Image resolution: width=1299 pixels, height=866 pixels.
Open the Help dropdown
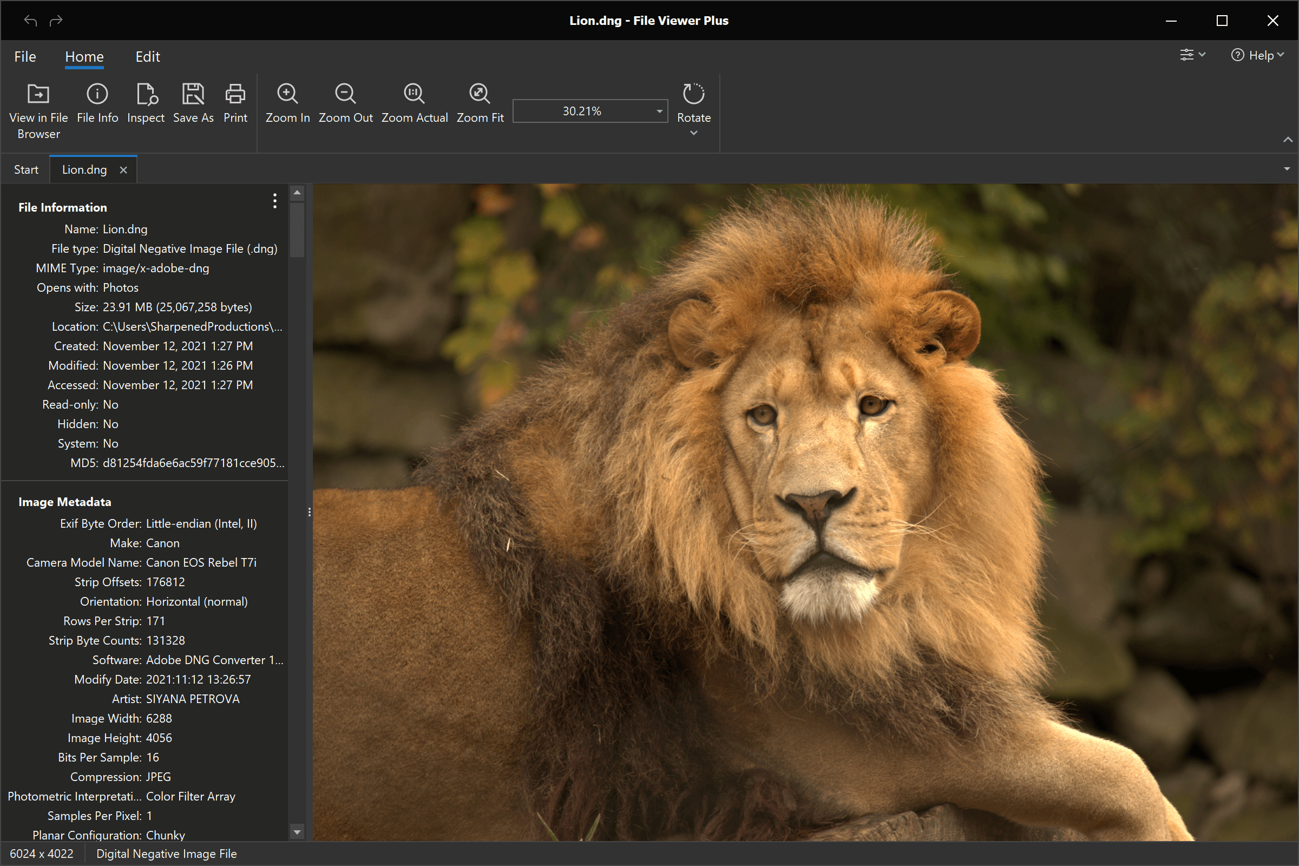(x=1257, y=55)
